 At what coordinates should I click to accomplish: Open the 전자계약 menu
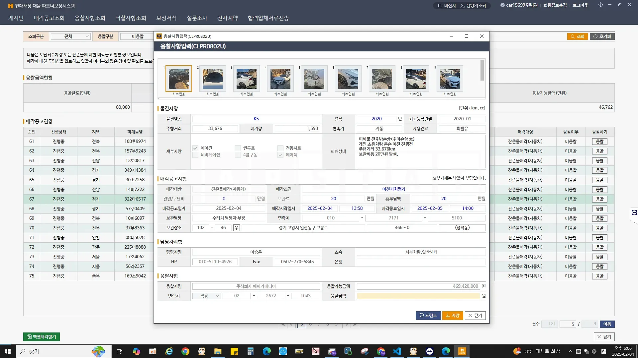click(x=228, y=18)
